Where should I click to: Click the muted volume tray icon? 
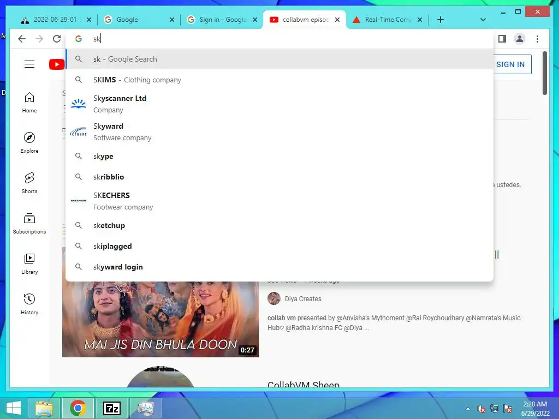[481, 409]
